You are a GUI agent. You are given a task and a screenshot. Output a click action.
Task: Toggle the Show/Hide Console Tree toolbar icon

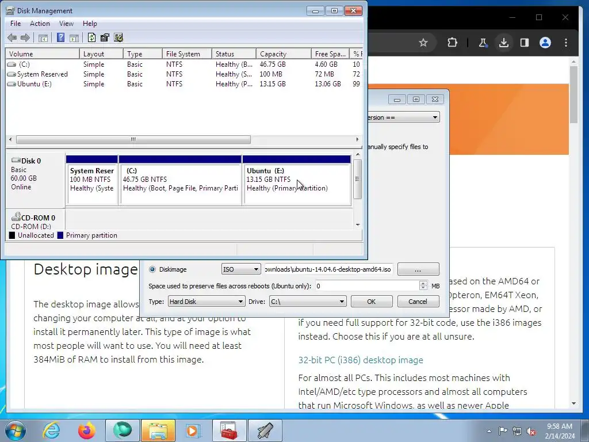43,37
